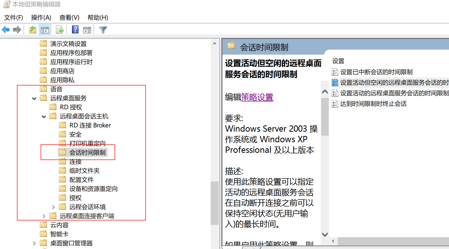Click the description pane scroll-down arrow

click(325, 234)
